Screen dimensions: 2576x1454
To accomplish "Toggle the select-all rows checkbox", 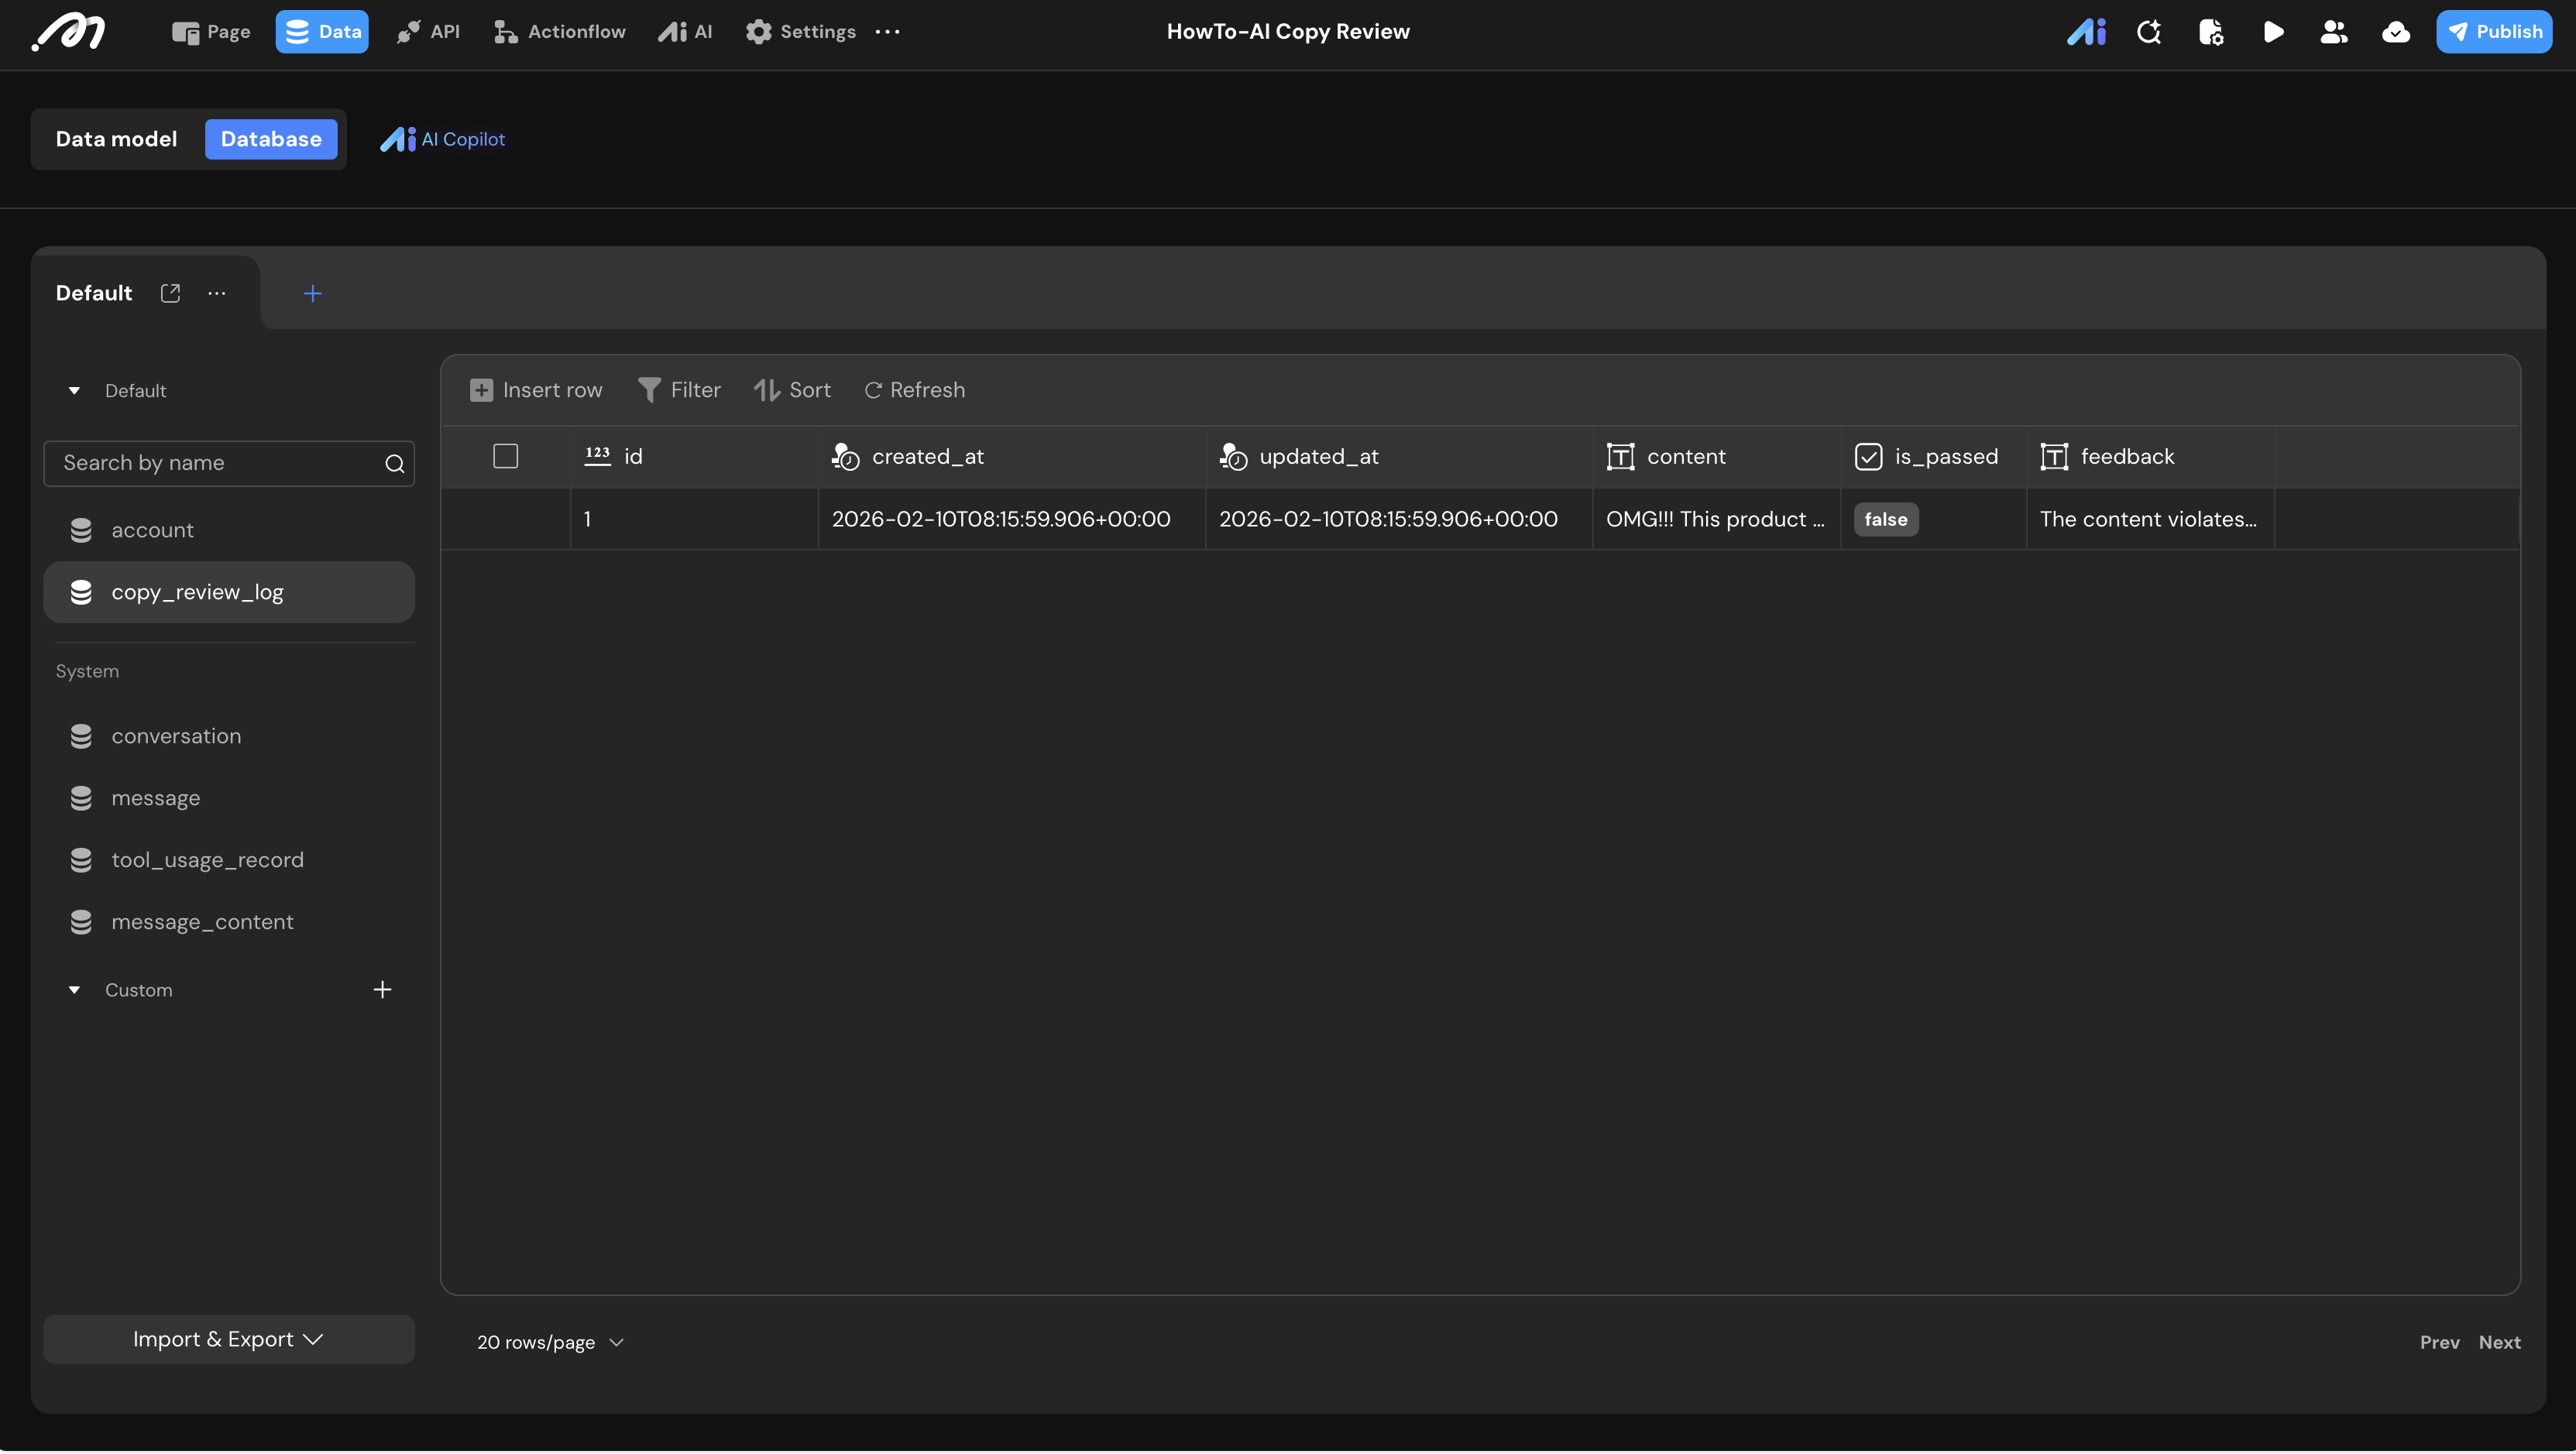I will [x=505, y=457].
